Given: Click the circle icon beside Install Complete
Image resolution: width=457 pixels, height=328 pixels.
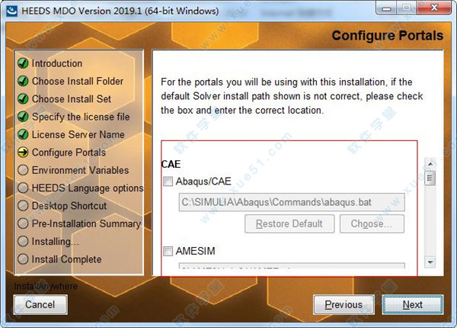Looking at the screenshot, I should pyautogui.click(x=23, y=259).
